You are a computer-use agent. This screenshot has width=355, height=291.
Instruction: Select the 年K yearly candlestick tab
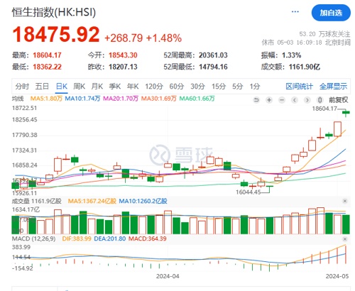(133, 87)
